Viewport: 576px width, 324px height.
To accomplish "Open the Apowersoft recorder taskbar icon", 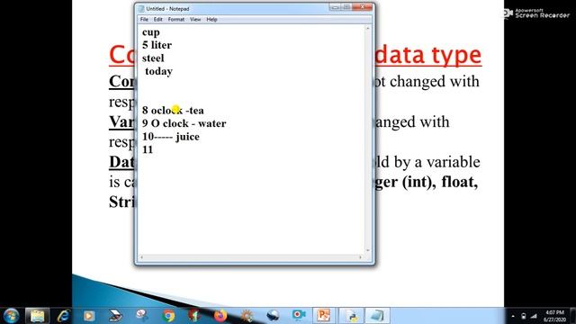I will [x=298, y=315].
